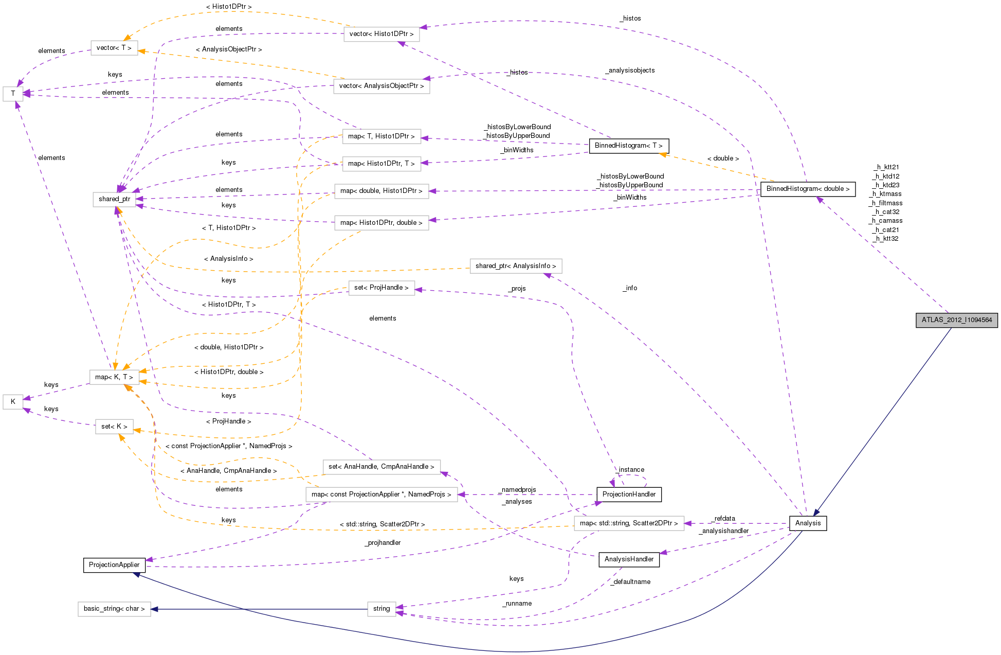Select map< double, Histo1DPtr > node

click(x=381, y=191)
